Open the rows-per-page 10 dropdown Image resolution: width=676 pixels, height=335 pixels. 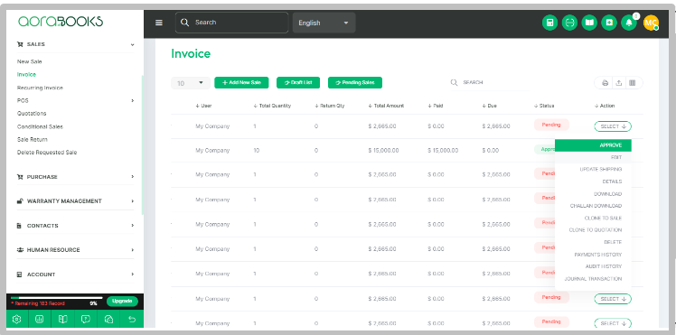(190, 83)
